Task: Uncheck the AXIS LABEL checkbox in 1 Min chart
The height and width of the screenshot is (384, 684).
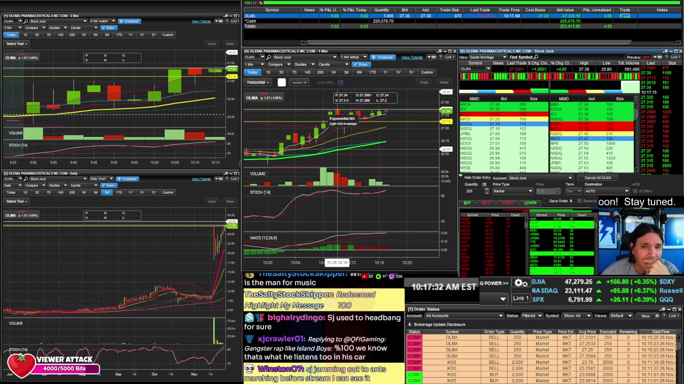Action: point(340,83)
